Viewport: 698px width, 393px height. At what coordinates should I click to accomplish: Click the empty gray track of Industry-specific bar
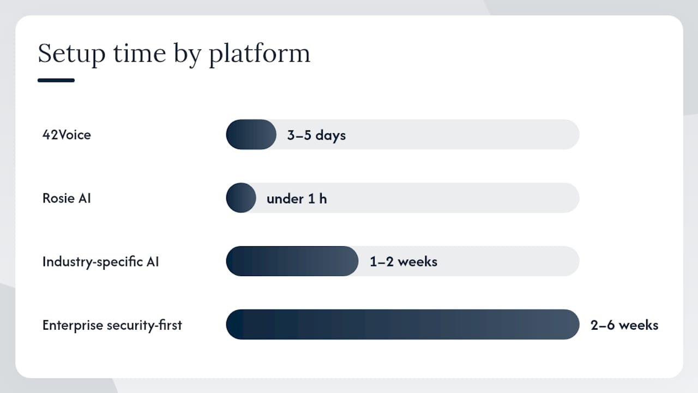pos(510,261)
